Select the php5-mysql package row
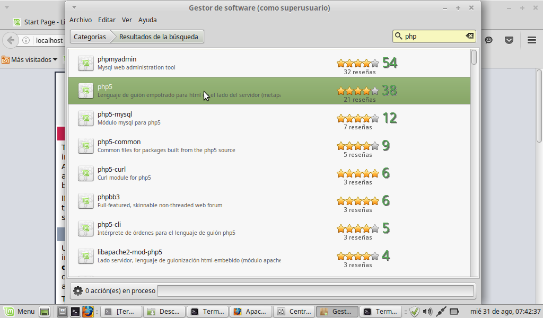Screen dimensions: 543x318 pyautogui.click(x=212, y=118)
